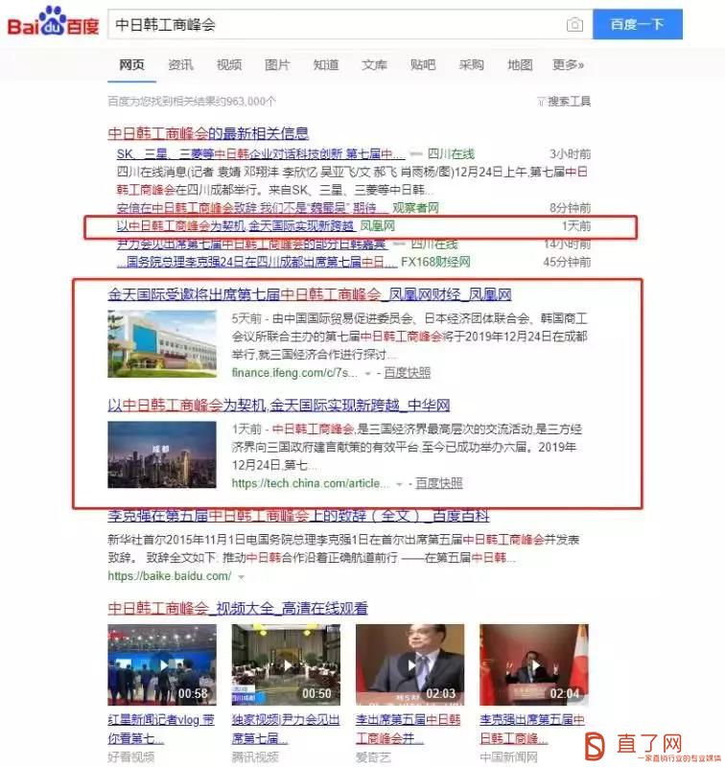This screenshot has height=767, width=725.
Task: Expand dropdown arrow next to finance.ifeng.com
Action: [367, 374]
